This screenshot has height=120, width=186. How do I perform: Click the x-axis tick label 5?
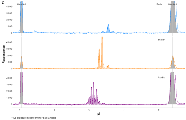pyautogui.click(x=54, y=110)
